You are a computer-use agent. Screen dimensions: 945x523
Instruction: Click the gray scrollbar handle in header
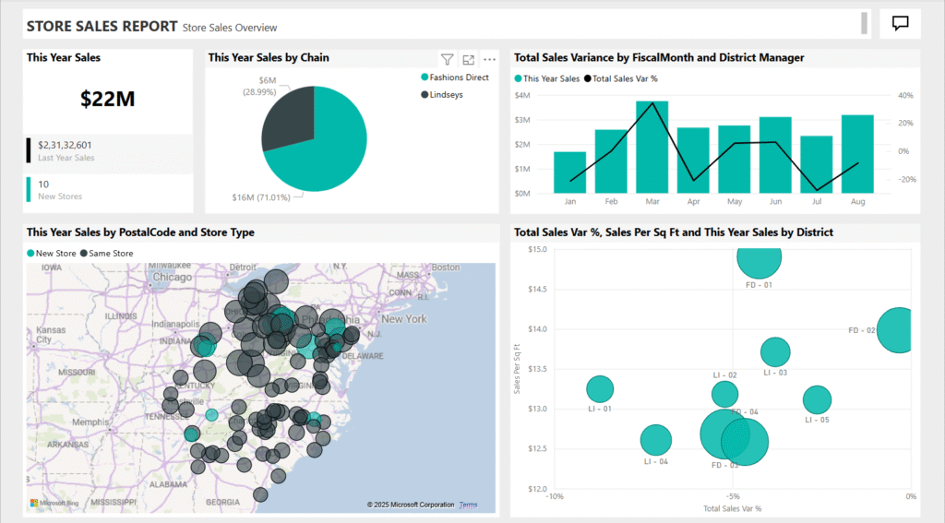click(x=864, y=24)
